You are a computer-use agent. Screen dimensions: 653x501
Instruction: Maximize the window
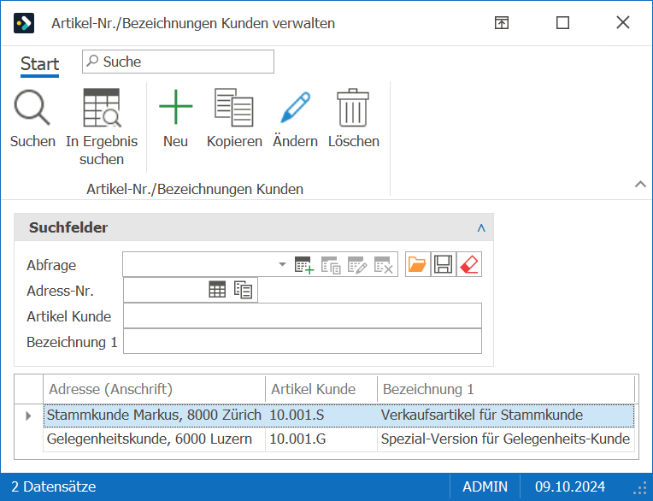pos(562,22)
